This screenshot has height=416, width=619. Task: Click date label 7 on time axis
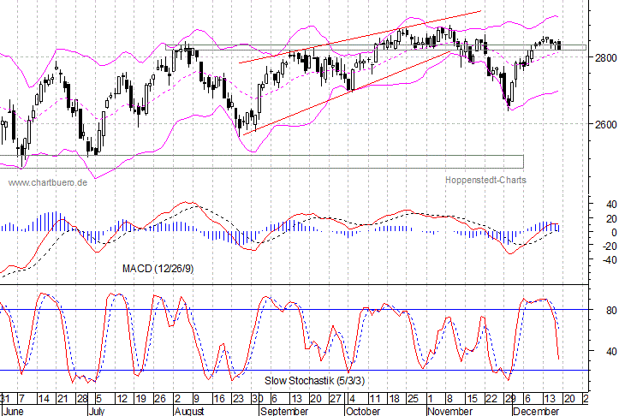pos(21,399)
